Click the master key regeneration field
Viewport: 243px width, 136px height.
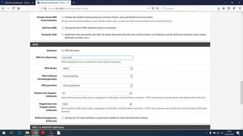[97, 104]
